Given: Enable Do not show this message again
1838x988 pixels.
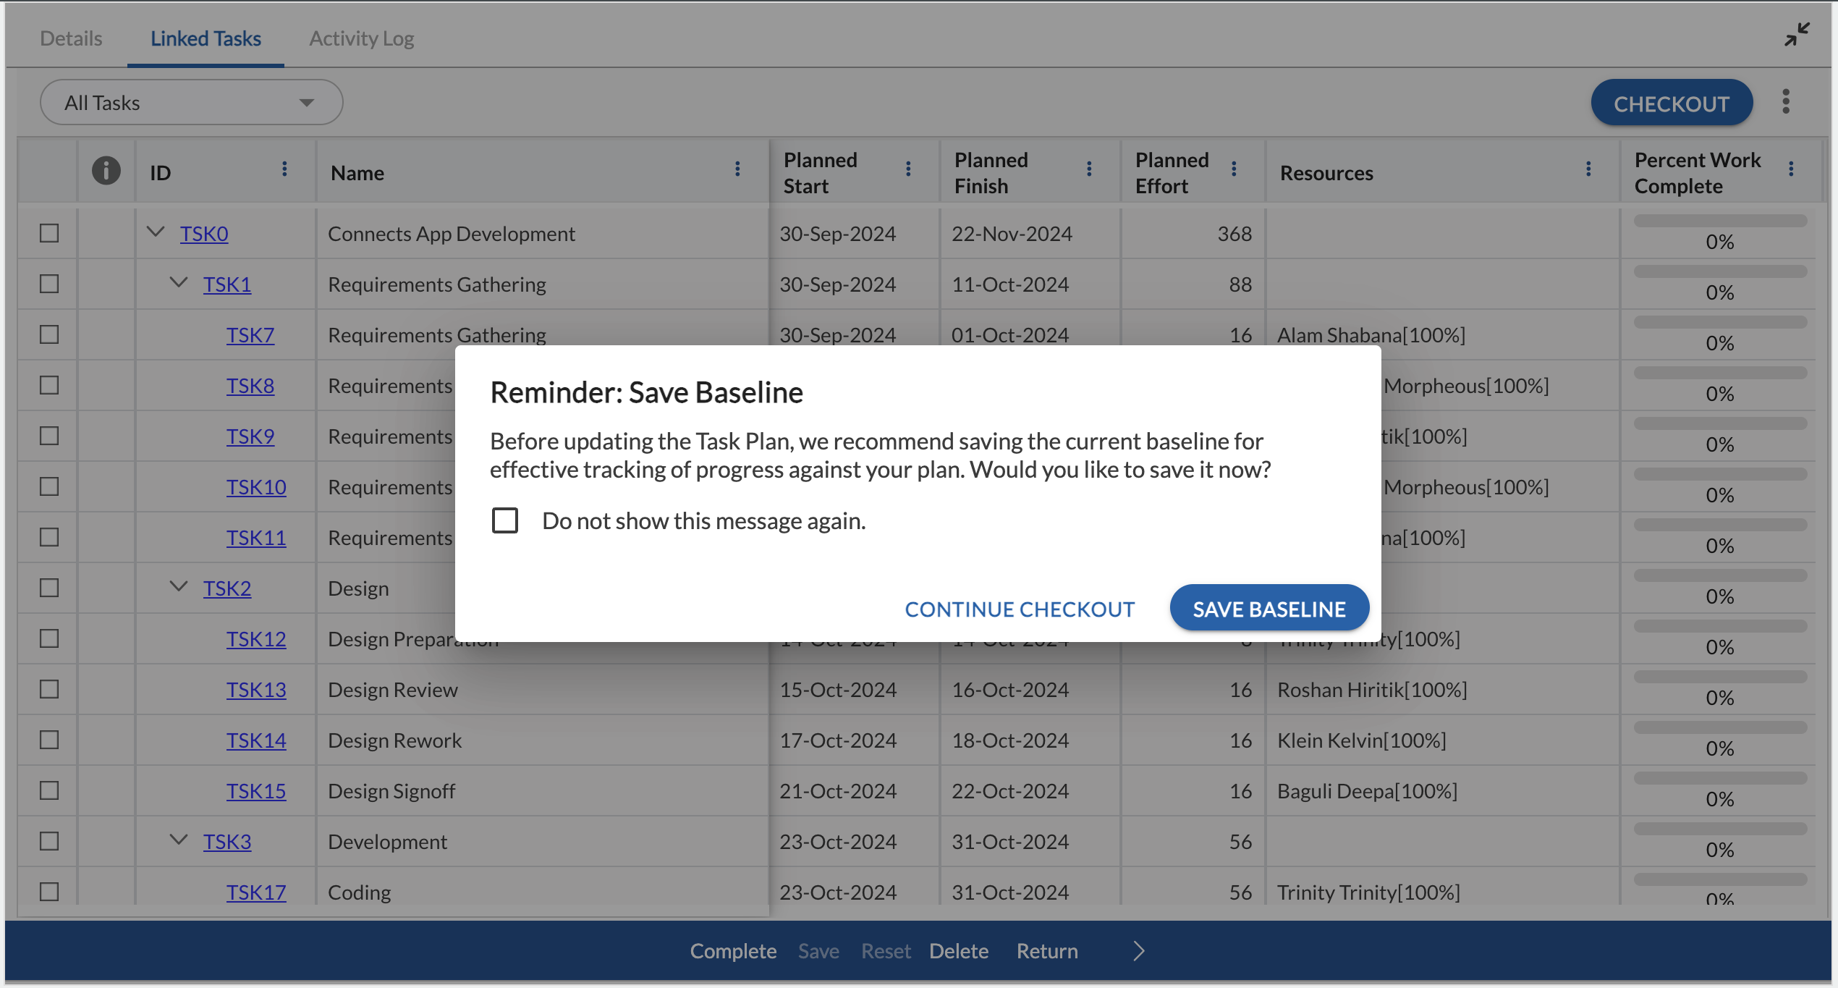Looking at the screenshot, I should [507, 520].
